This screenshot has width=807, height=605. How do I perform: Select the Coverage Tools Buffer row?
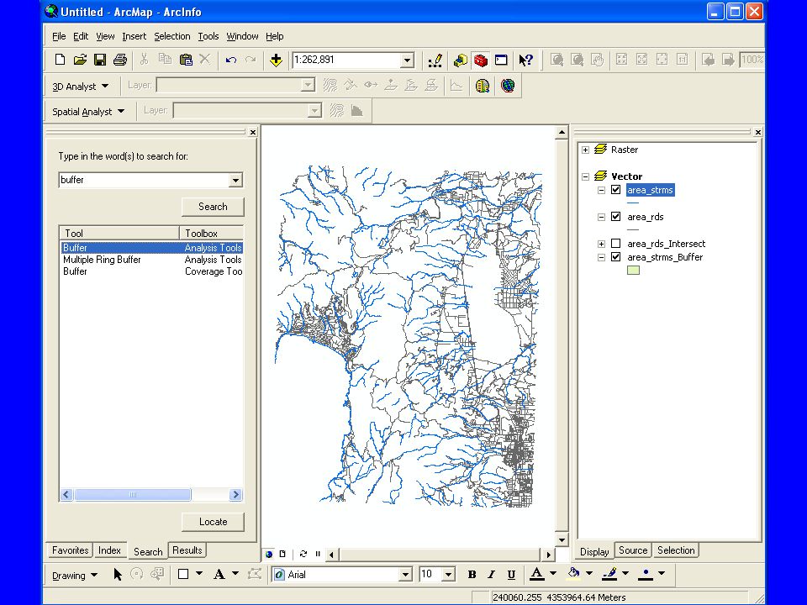(152, 271)
